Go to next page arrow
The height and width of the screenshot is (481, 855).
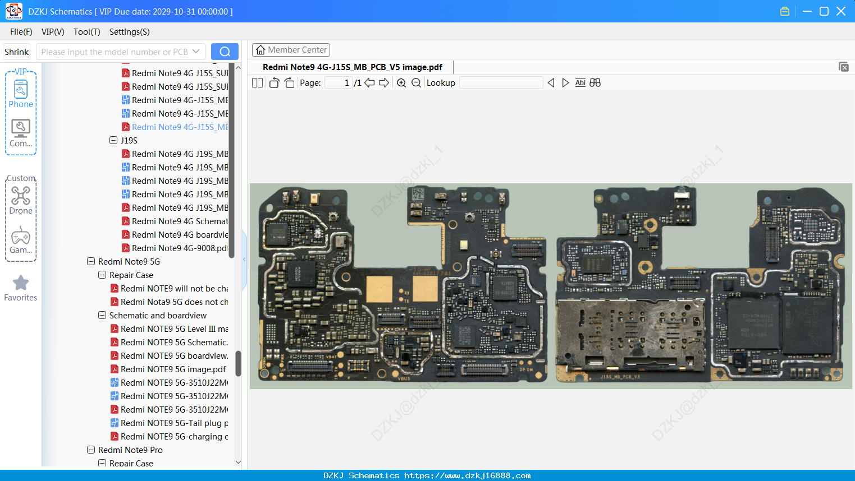[384, 83]
